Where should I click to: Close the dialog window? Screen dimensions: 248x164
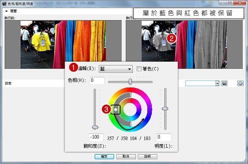pyautogui.click(x=240, y=3)
